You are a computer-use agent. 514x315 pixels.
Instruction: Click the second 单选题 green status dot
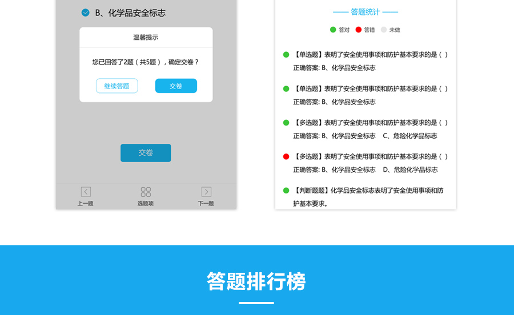286,89
